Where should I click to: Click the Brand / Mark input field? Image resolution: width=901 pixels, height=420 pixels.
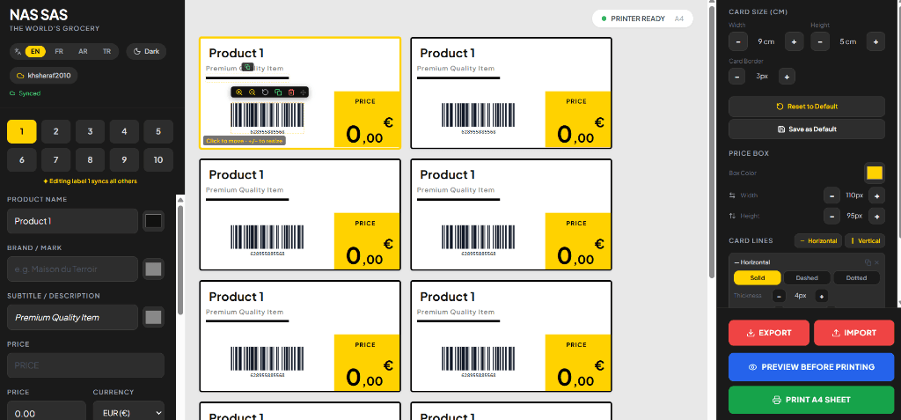[72, 269]
